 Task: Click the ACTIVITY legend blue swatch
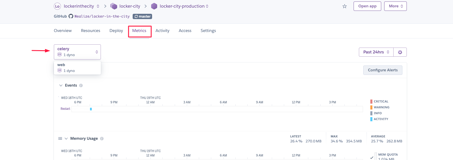click(x=371, y=119)
